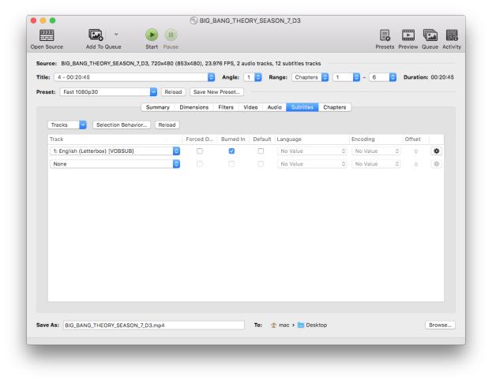Open the Presets panel icon
This screenshot has width=492, height=383.
tap(386, 34)
